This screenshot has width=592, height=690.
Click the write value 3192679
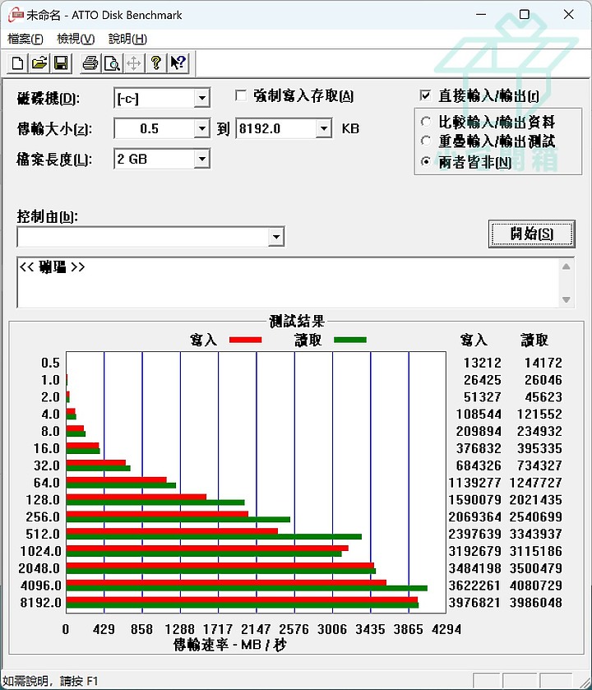(474, 551)
